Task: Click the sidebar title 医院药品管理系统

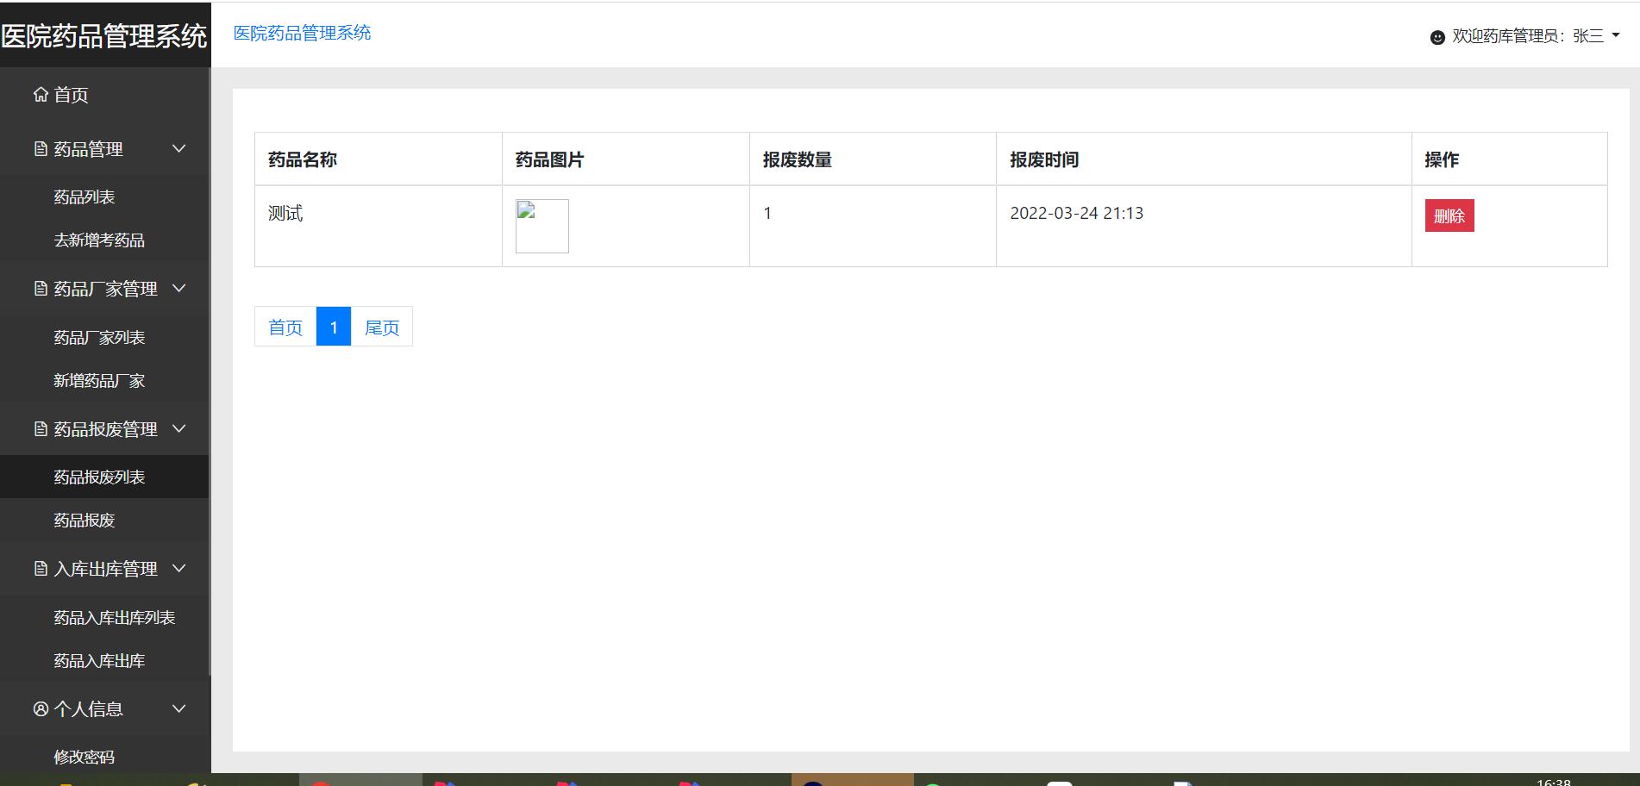Action: click(x=104, y=35)
